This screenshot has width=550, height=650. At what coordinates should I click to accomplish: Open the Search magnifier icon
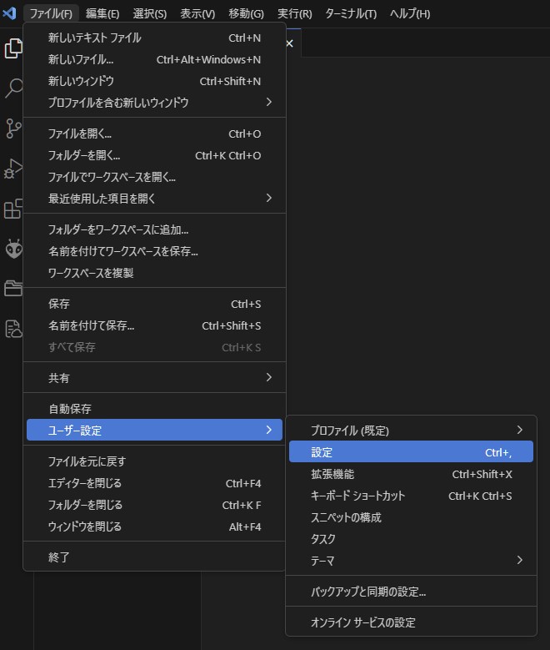click(x=13, y=88)
